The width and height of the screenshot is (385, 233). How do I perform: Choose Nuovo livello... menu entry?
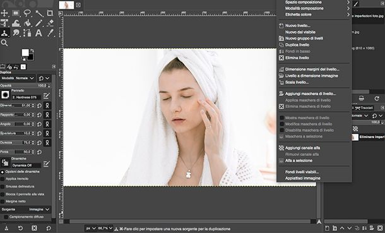click(314, 25)
